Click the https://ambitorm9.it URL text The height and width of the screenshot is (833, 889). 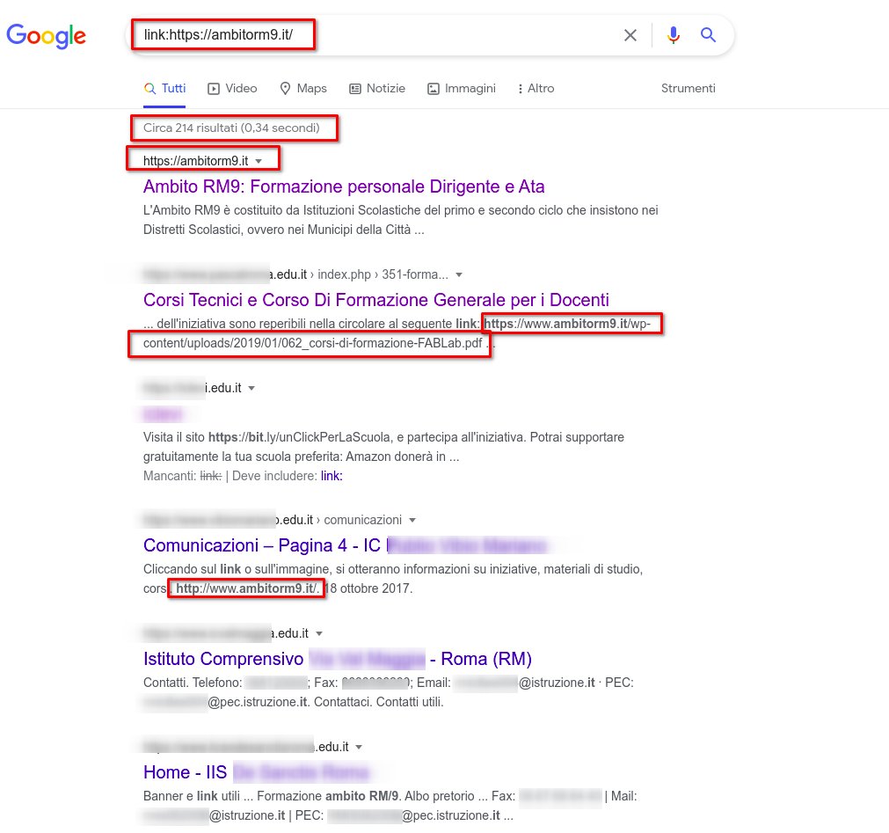(x=195, y=161)
